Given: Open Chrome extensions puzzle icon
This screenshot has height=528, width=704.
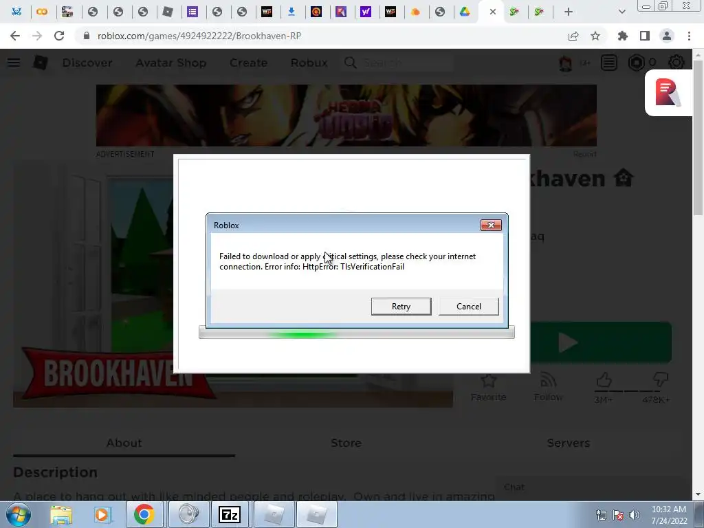Looking at the screenshot, I should 622,36.
